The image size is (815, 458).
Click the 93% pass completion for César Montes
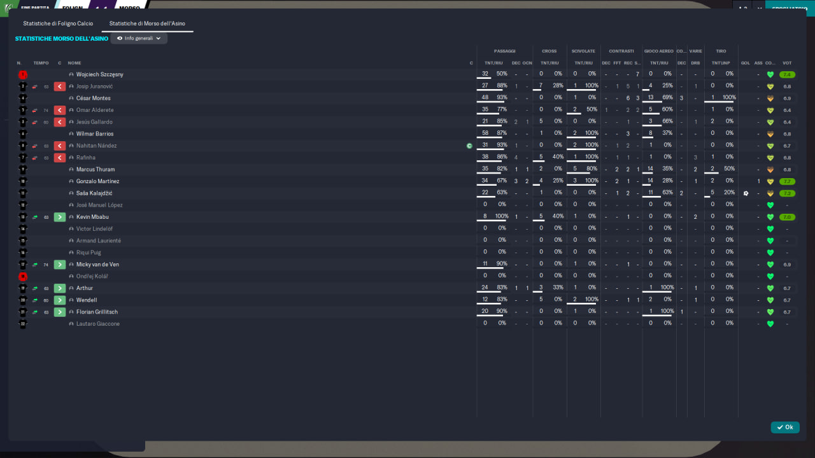pyautogui.click(x=502, y=99)
